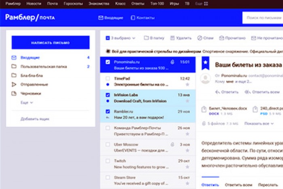Star the InVision Labs message
This screenshot has width=283, height=189.
point(188,101)
